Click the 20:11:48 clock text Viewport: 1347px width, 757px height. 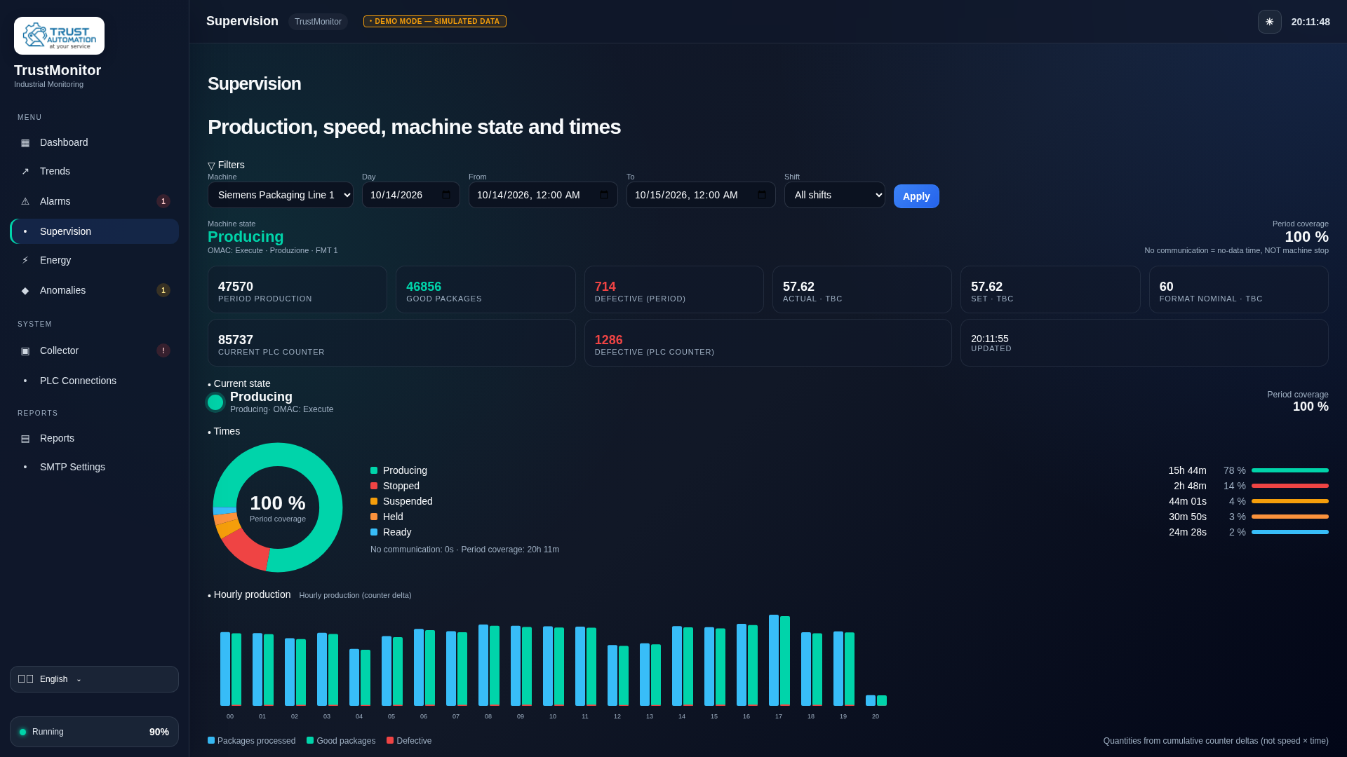click(x=1311, y=22)
